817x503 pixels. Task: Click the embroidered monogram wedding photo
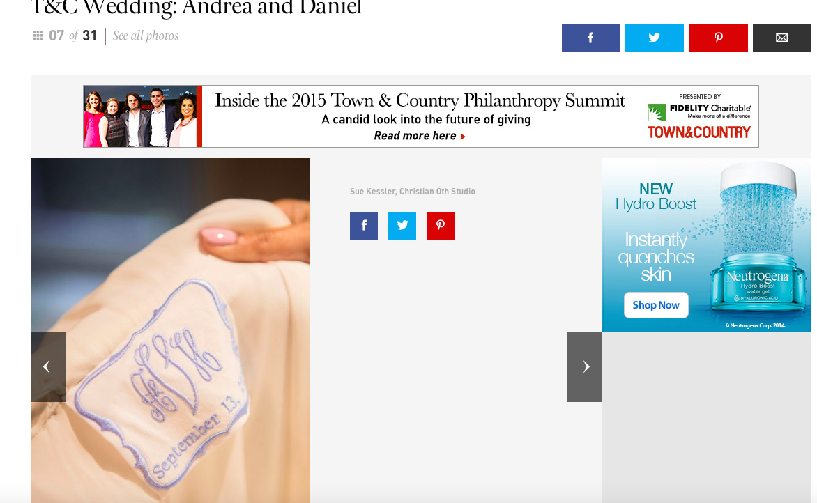click(170, 331)
